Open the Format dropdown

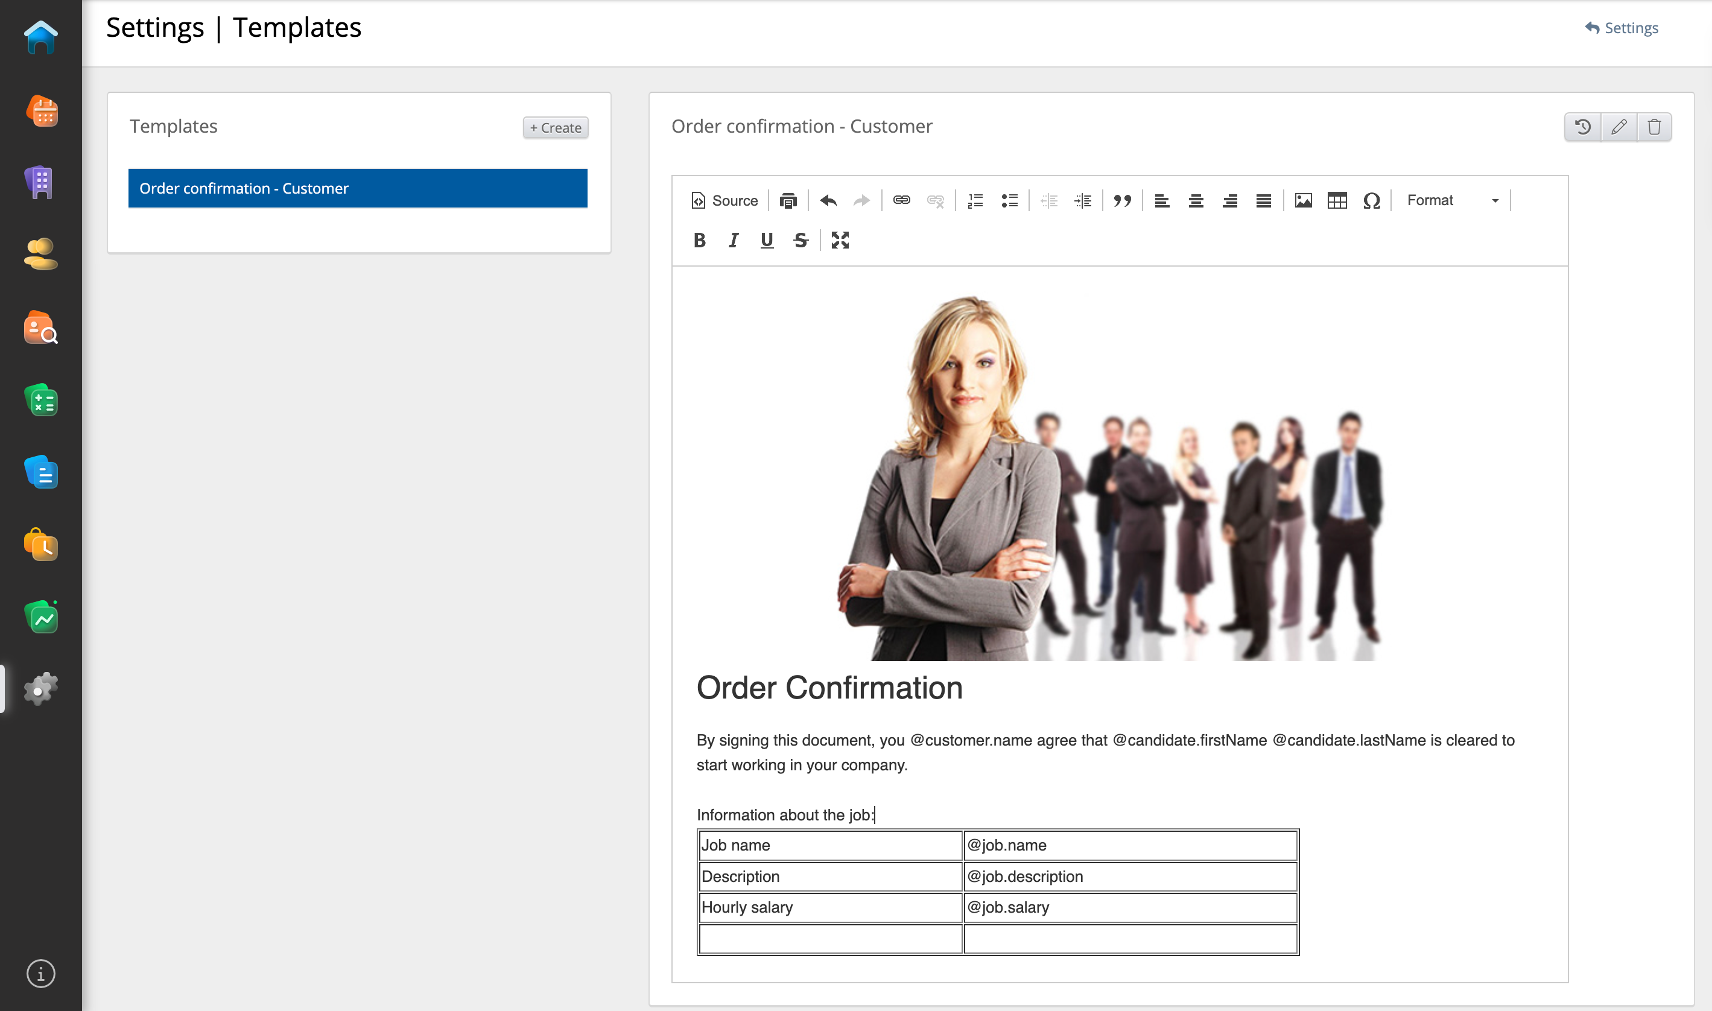pos(1452,200)
